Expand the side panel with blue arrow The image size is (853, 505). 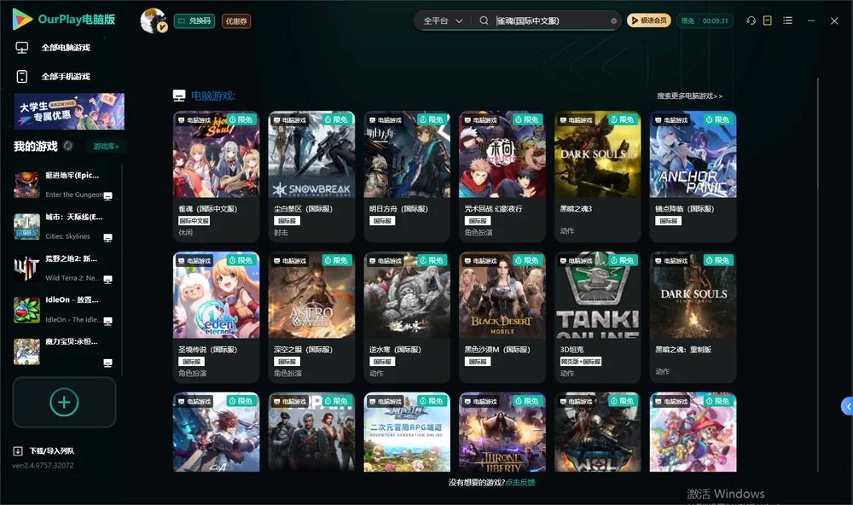848,407
